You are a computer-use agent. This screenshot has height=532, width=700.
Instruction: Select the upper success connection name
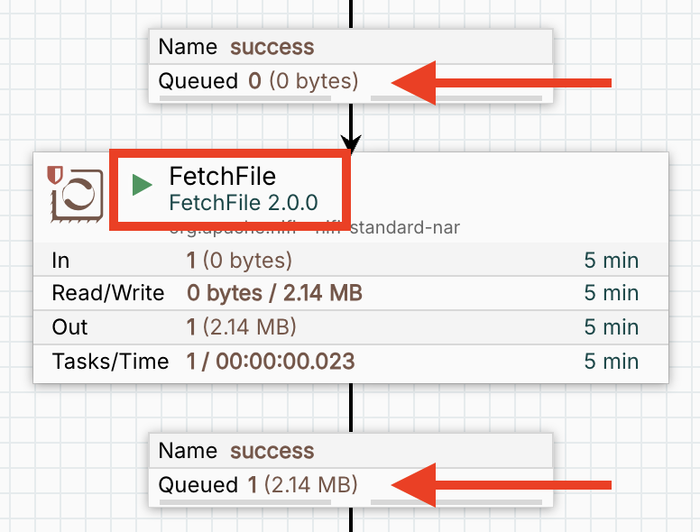[272, 47]
